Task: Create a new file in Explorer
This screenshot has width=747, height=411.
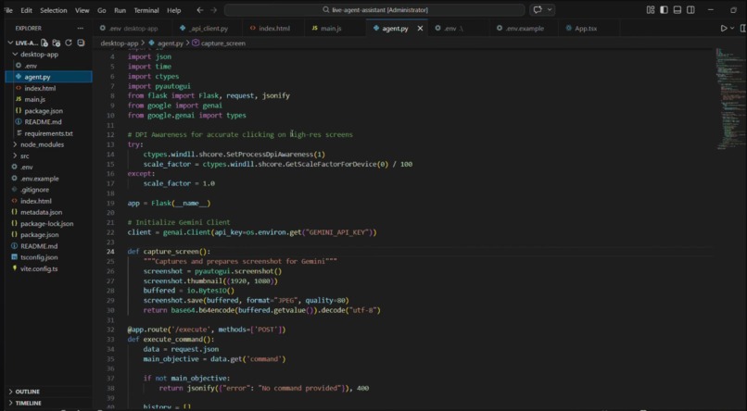Action: [44, 43]
